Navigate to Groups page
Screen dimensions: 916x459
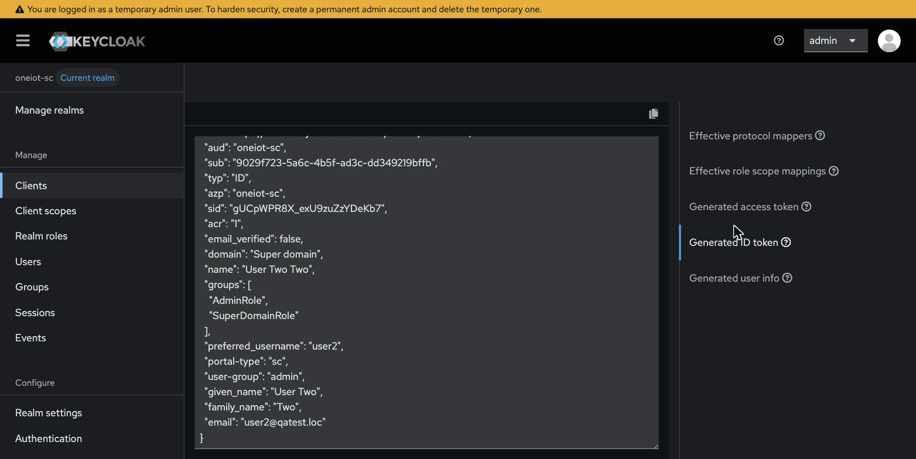click(x=92, y=287)
